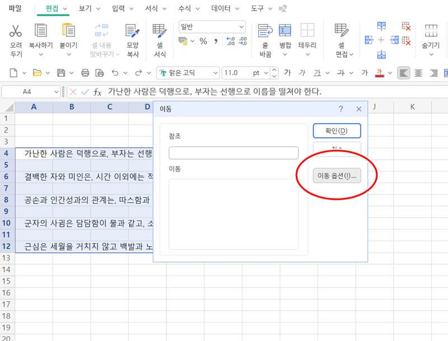
Task: Select the Format Painter (모양 복사) icon
Action: coord(132,31)
